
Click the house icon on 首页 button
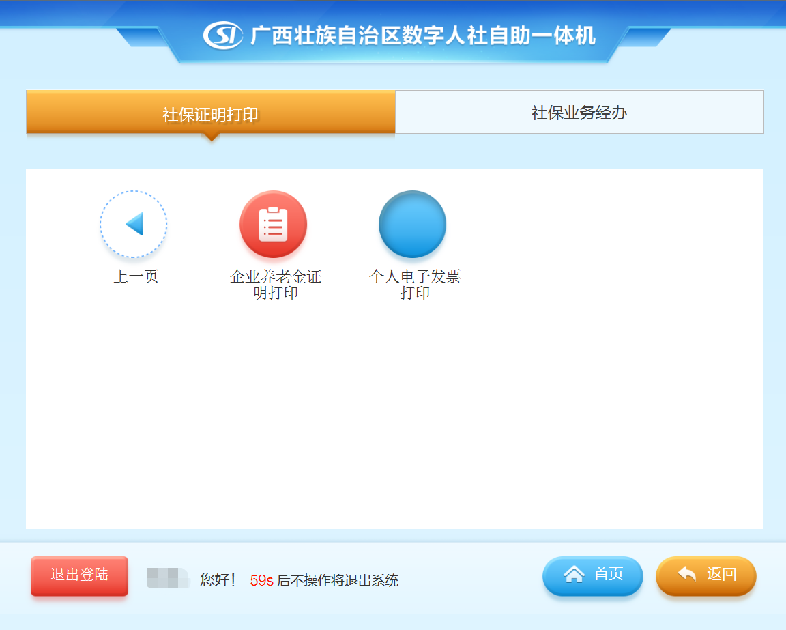pyautogui.click(x=574, y=574)
